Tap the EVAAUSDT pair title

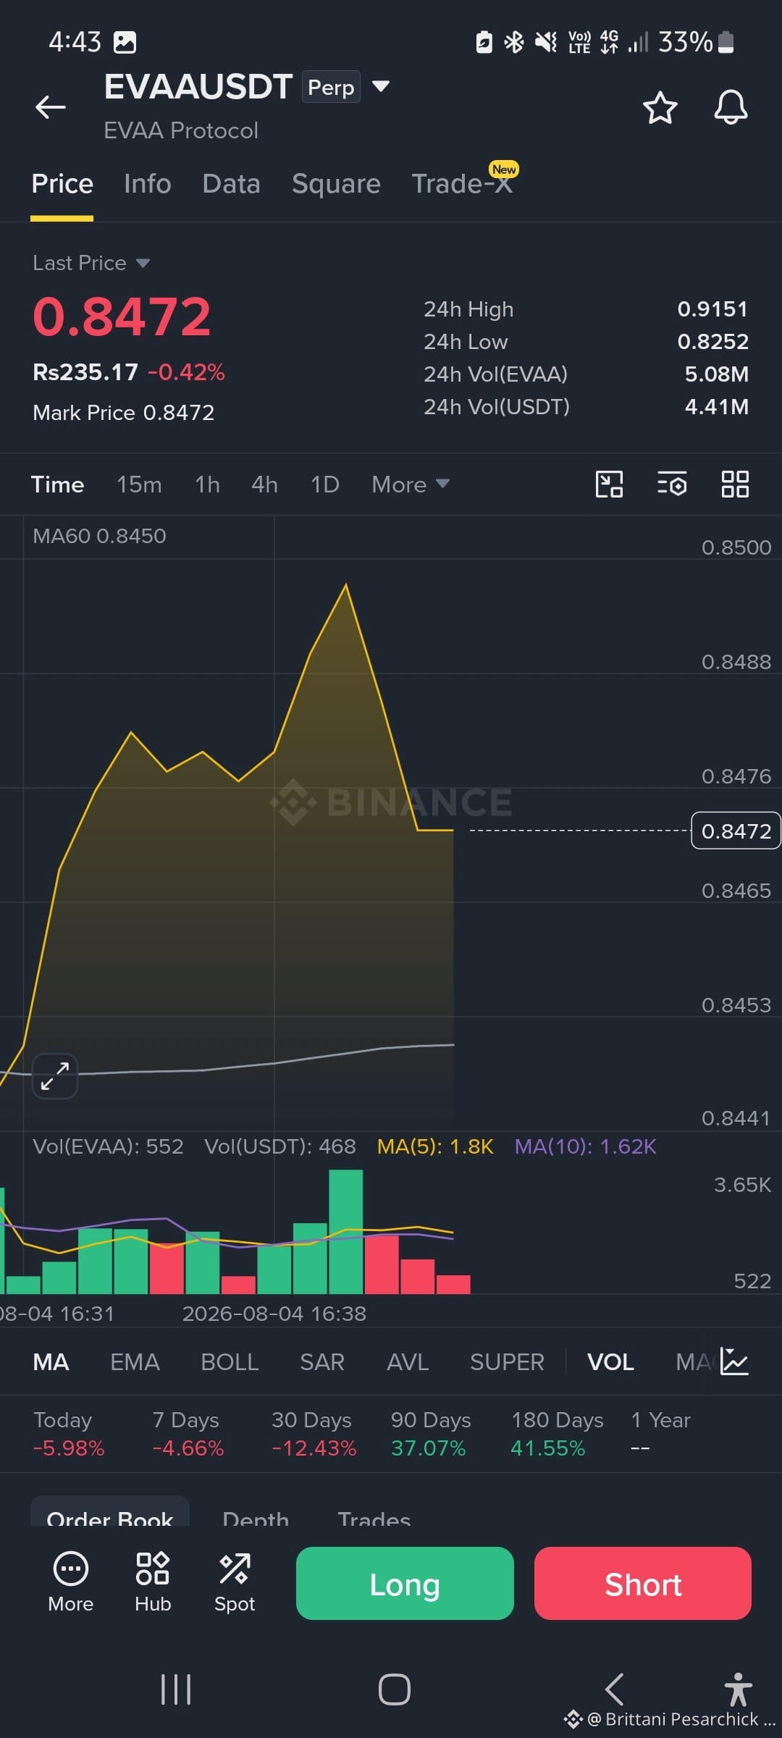point(198,87)
